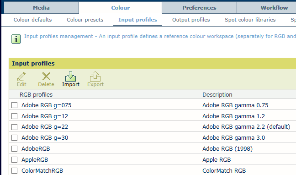This screenshot has width=296, height=175.
Task: Open the Colour presets sub-tab
Action: tap(85, 20)
